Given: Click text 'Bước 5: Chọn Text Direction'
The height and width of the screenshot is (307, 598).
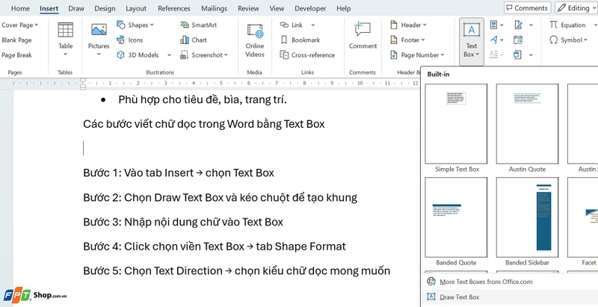Looking at the screenshot, I should coord(152,271).
